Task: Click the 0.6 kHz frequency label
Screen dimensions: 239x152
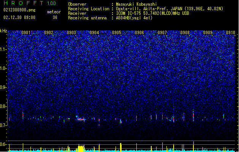Action: point(3,144)
